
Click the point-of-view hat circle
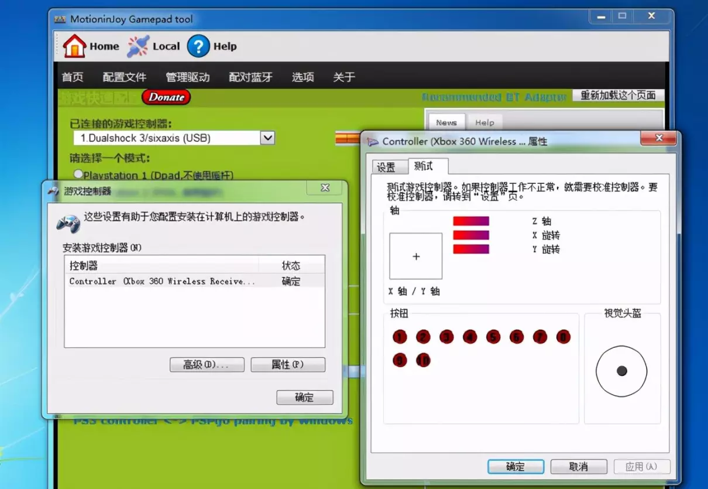tap(621, 371)
